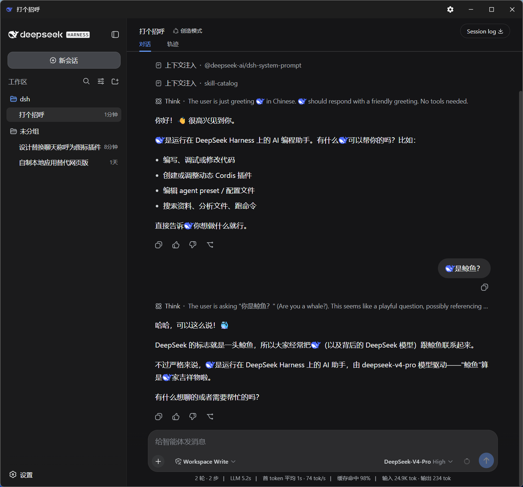Click the 创造模式 mode indicator

click(188, 31)
